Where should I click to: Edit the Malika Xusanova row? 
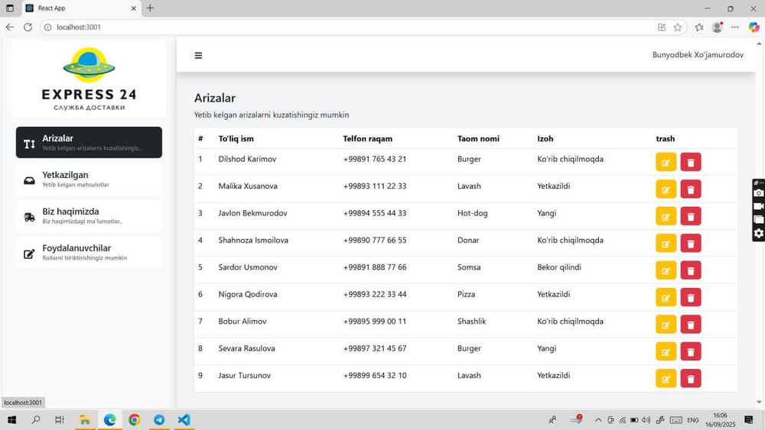[666, 189]
